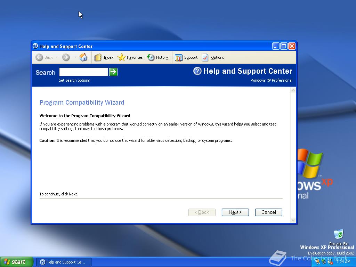
Task: Open the Start menu
Action: [16, 262]
